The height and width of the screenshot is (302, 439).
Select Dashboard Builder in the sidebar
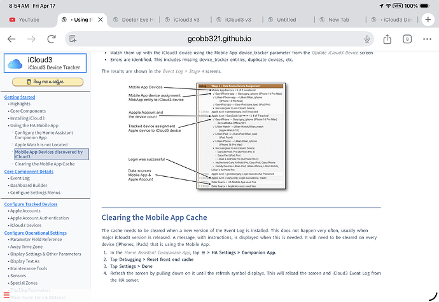pyautogui.click(x=29, y=186)
